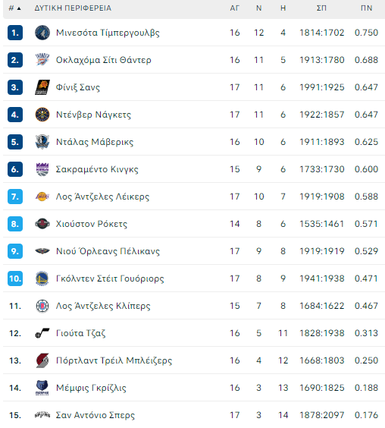The width and height of the screenshot is (385, 428).
Task: Click the Minnesota Timberwolves team logo
Action: (42, 33)
